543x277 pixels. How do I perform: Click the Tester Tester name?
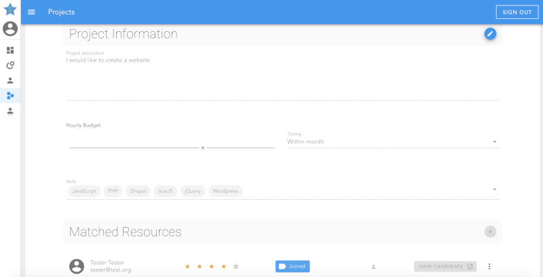(x=107, y=263)
